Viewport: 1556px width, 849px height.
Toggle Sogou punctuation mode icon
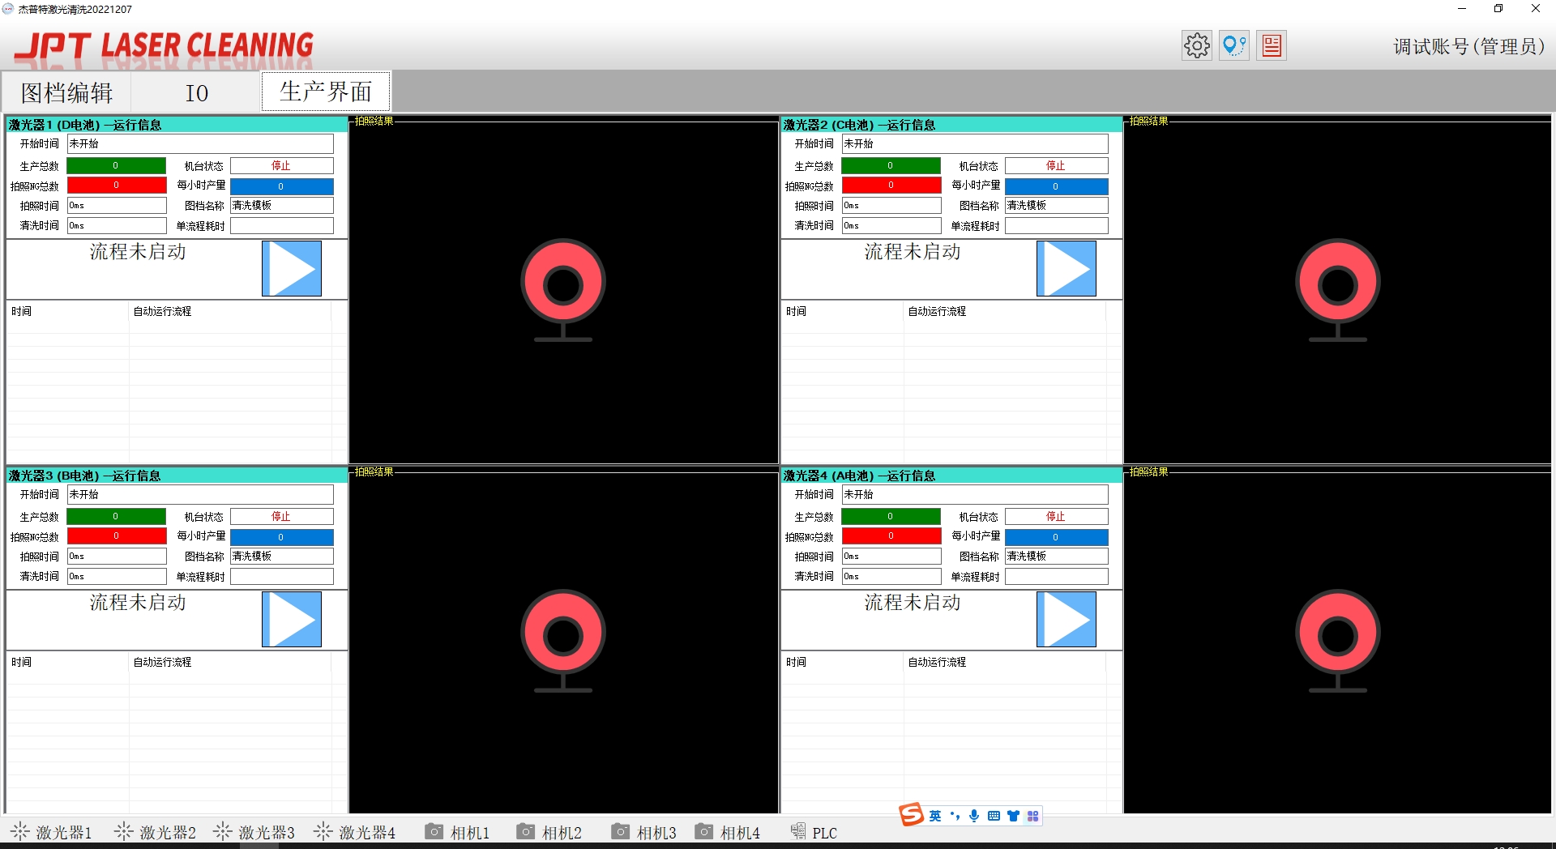[955, 816]
